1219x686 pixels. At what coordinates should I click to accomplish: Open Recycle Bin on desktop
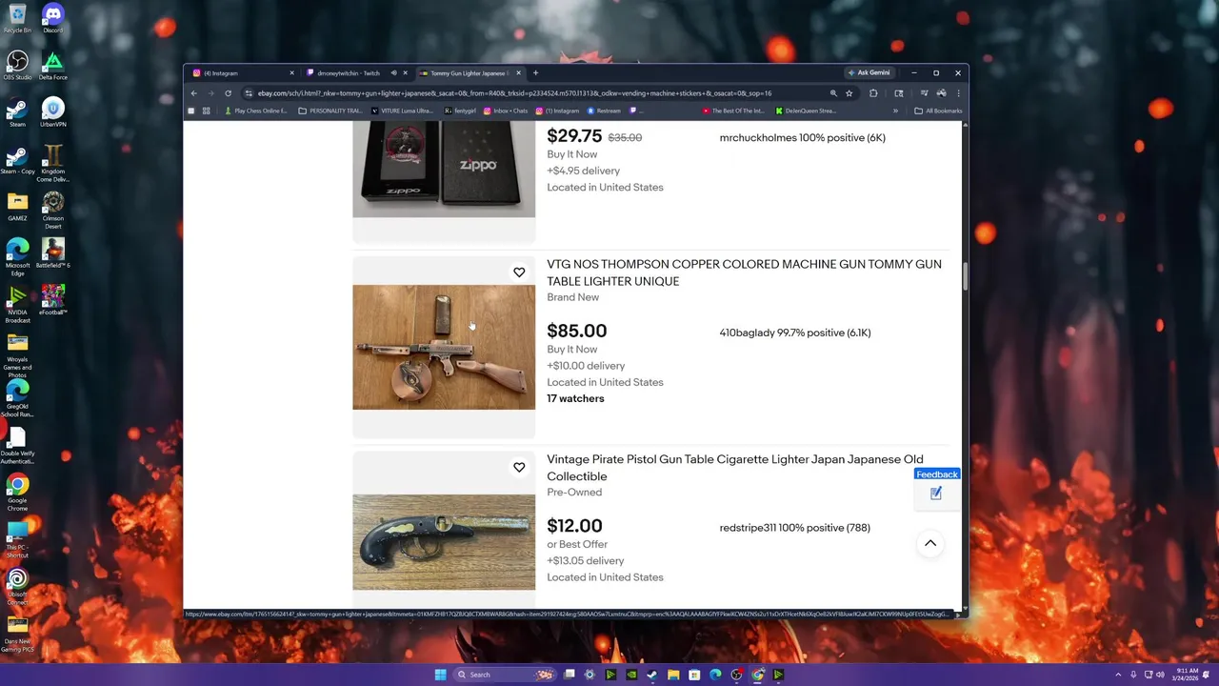(x=17, y=19)
